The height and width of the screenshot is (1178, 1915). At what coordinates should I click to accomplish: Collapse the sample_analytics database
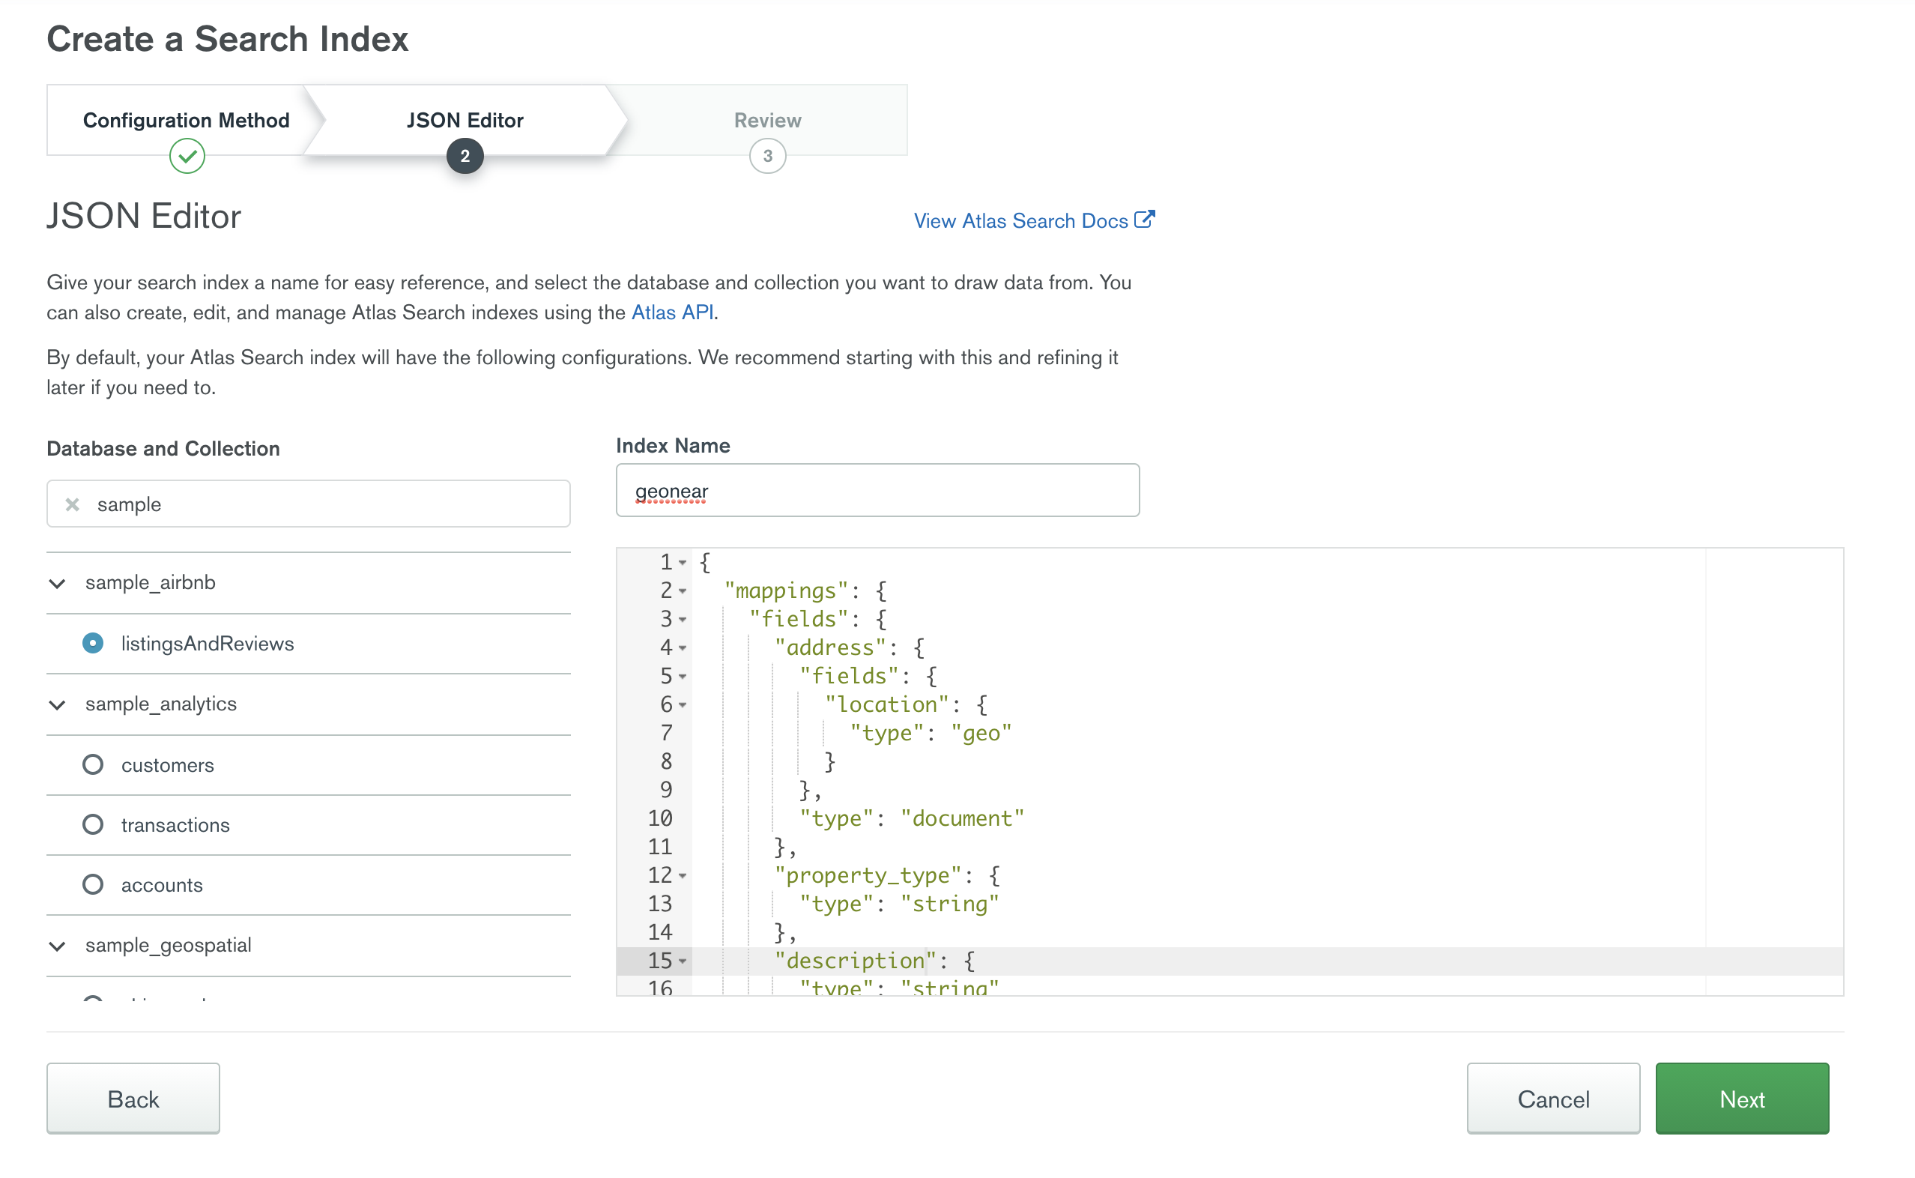click(57, 705)
